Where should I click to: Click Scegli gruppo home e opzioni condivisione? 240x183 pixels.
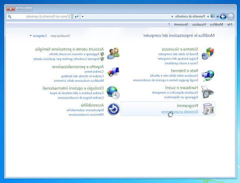[166, 80]
